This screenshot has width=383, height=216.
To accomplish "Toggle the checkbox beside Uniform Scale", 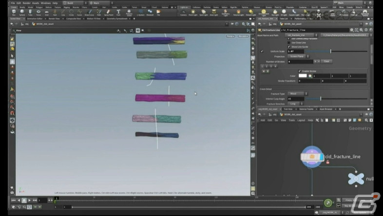I will (x=262, y=52).
